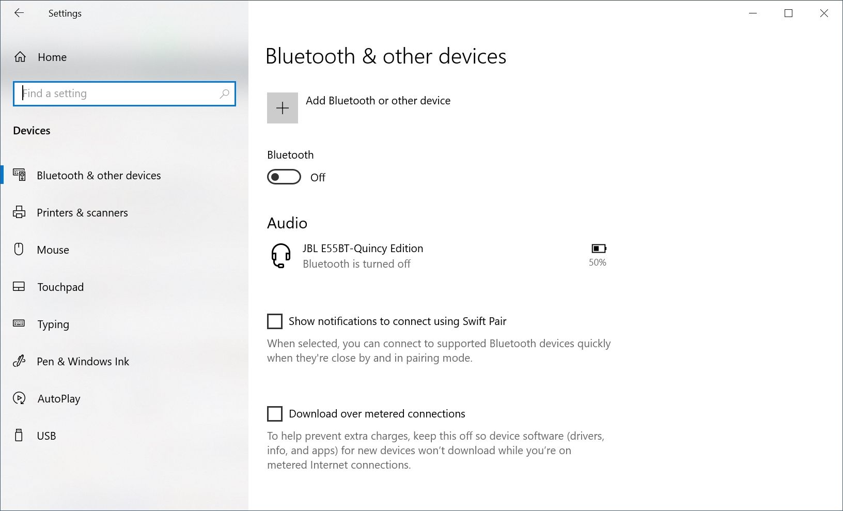Select the Typing keyboard icon
The height and width of the screenshot is (511, 843).
point(20,324)
